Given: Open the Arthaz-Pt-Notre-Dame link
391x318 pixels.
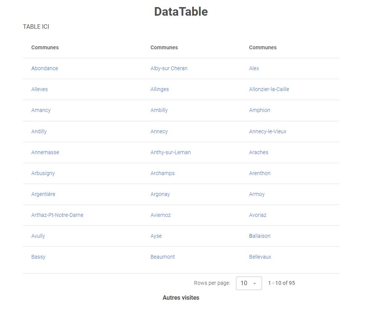Looking at the screenshot, I should 57,215.
